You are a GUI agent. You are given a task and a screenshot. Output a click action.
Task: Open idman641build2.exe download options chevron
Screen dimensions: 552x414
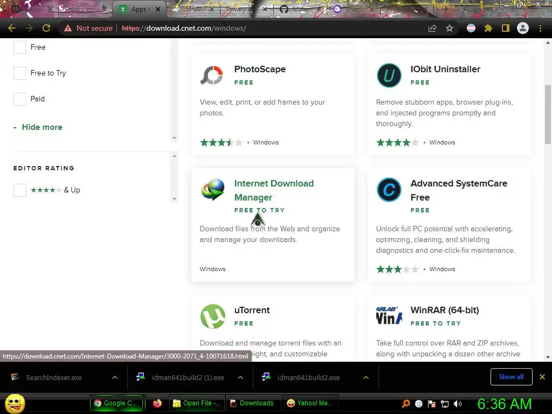click(x=366, y=377)
